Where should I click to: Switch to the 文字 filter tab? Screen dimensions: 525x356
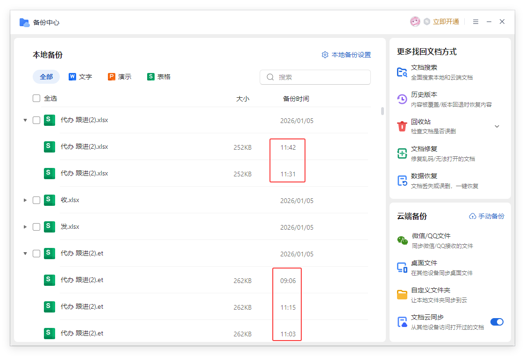click(x=80, y=76)
